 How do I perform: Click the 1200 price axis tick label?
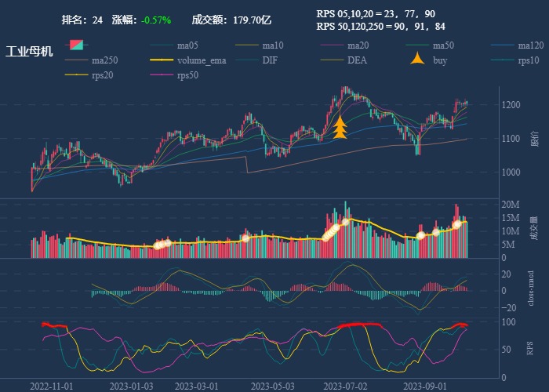tap(512, 105)
